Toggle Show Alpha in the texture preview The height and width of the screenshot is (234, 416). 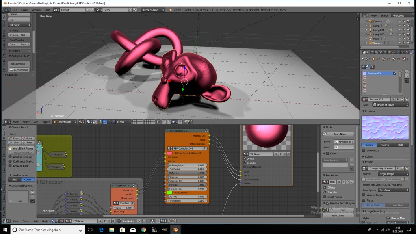pos(364,150)
